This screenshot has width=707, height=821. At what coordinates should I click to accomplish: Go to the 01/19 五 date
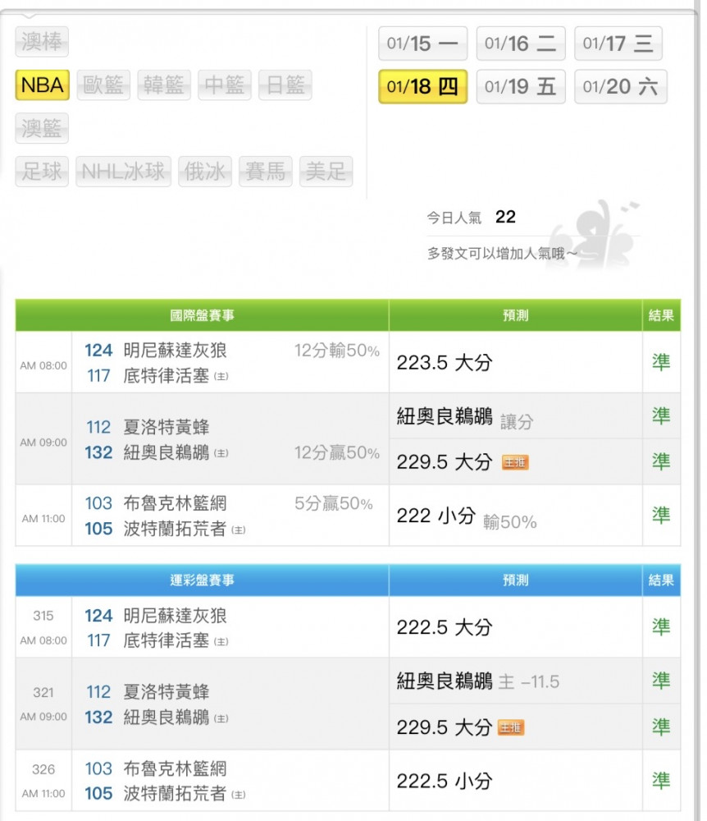tap(521, 87)
